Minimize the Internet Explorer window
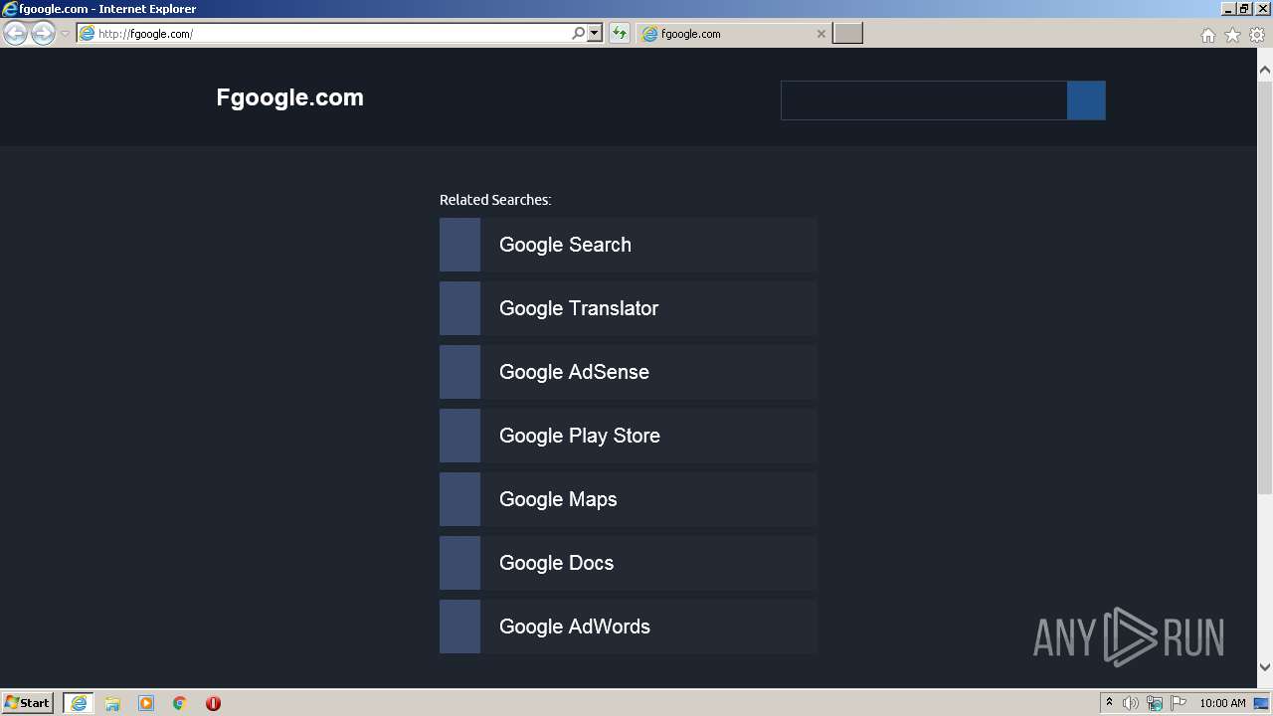1273x716 pixels. point(1228,8)
